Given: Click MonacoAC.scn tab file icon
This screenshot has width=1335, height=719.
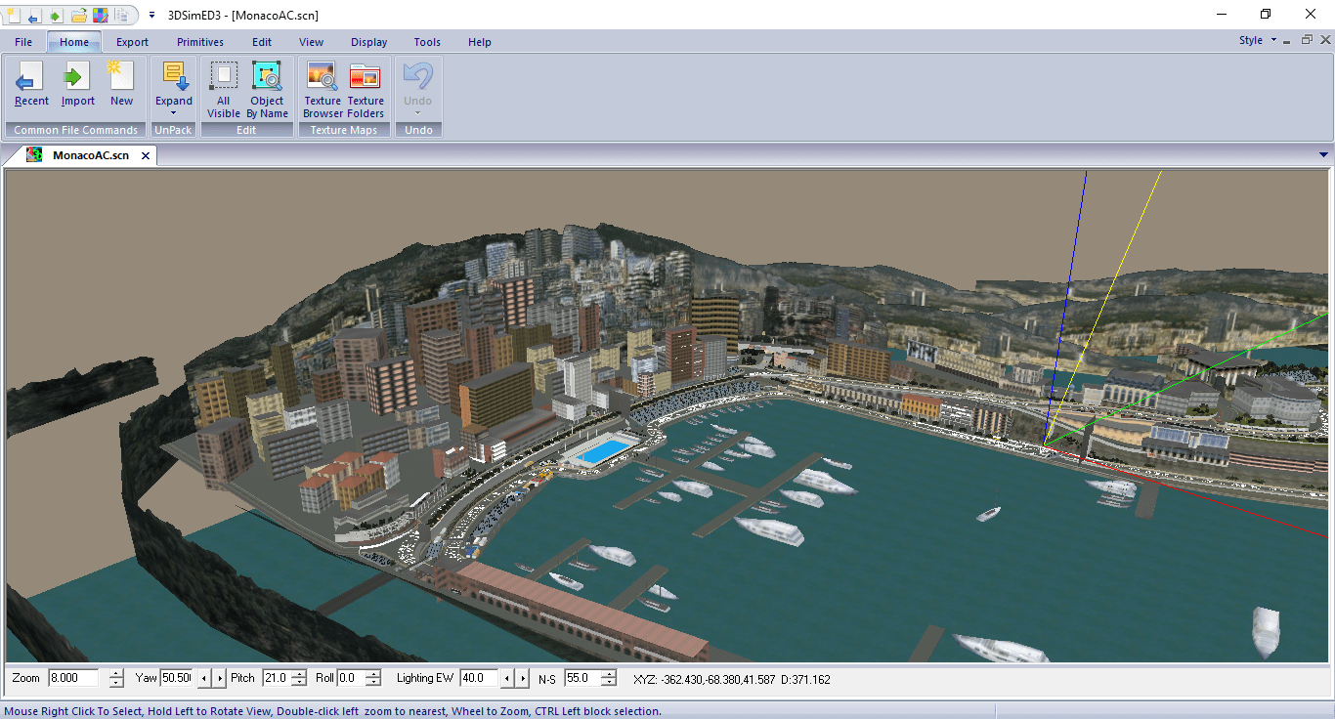Looking at the screenshot, I should click(34, 155).
